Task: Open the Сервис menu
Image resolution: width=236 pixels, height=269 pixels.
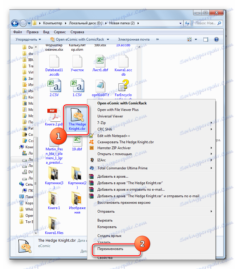Action: [60, 32]
